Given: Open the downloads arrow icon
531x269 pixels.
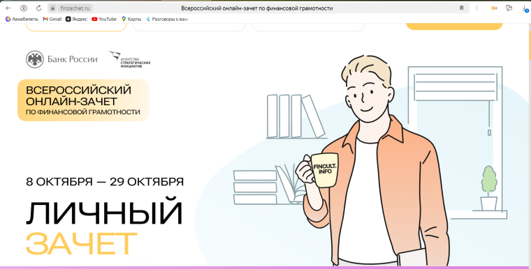Looking at the screenshot, I should coord(525,8).
